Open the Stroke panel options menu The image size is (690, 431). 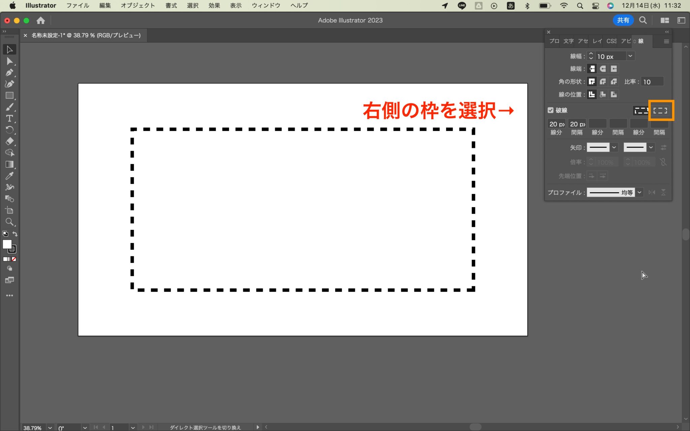pos(666,41)
